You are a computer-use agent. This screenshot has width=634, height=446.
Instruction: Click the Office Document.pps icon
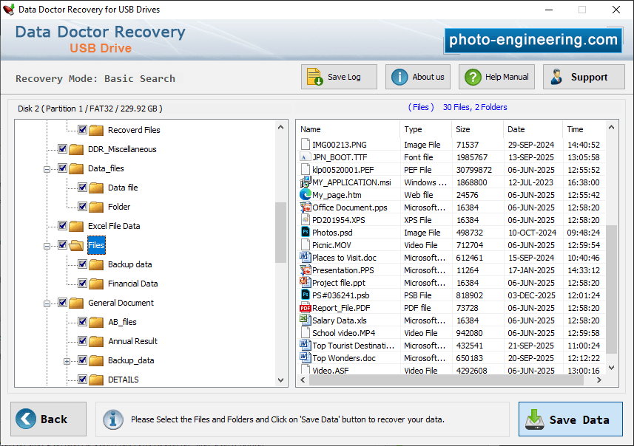click(x=305, y=207)
